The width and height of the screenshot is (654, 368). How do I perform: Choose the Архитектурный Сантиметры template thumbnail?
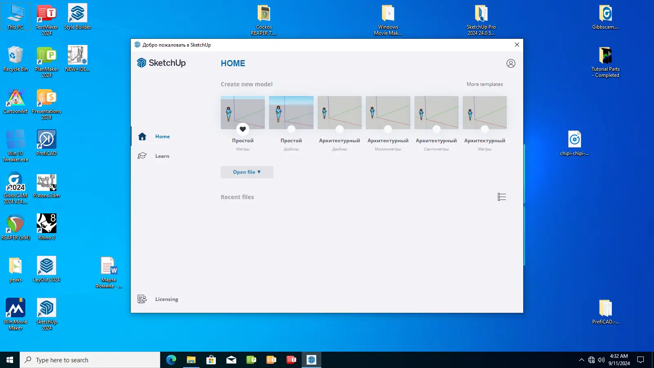coord(436,112)
